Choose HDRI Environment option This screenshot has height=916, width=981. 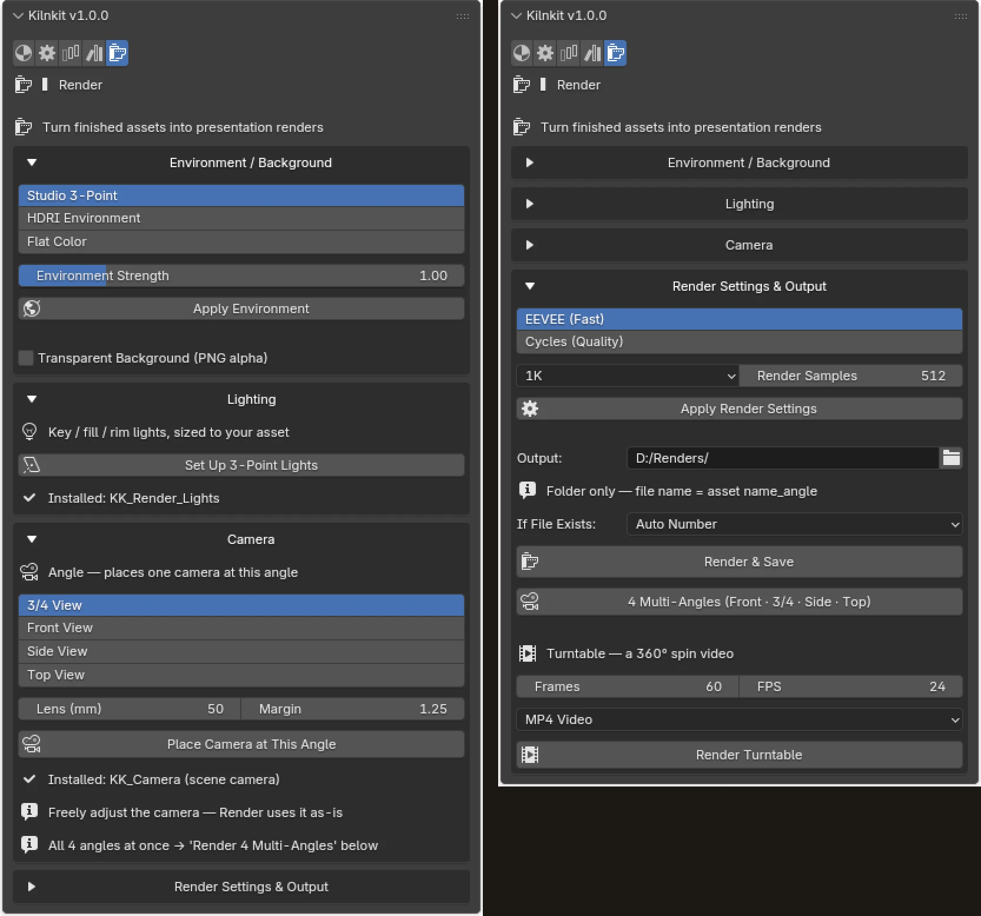click(x=241, y=218)
